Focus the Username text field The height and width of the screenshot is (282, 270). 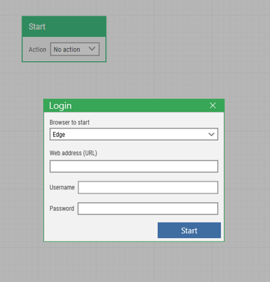(x=148, y=187)
